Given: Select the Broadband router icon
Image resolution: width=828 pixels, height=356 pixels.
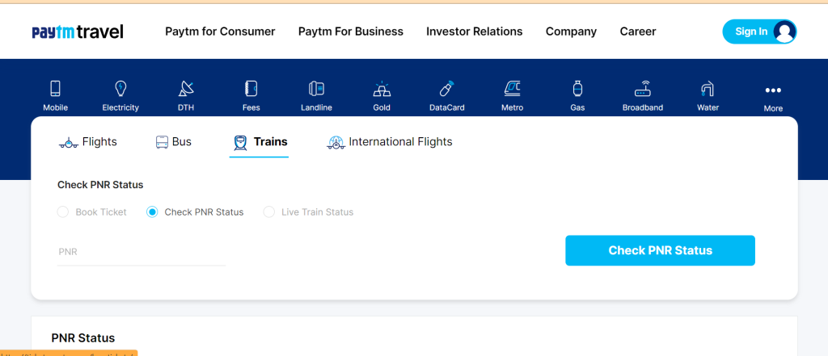Looking at the screenshot, I should [x=643, y=89].
